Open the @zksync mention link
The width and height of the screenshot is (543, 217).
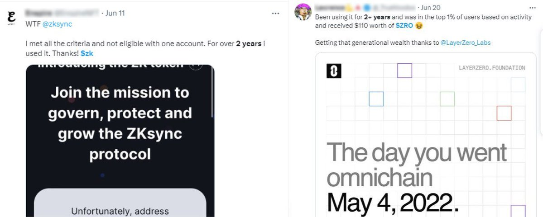(57, 24)
